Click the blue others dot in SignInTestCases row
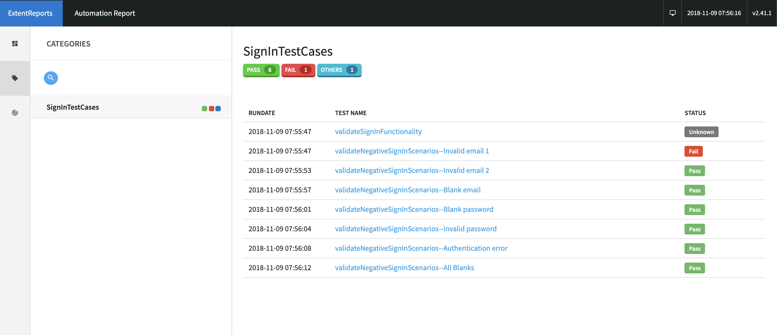Image resolution: width=777 pixels, height=335 pixels. pos(218,108)
